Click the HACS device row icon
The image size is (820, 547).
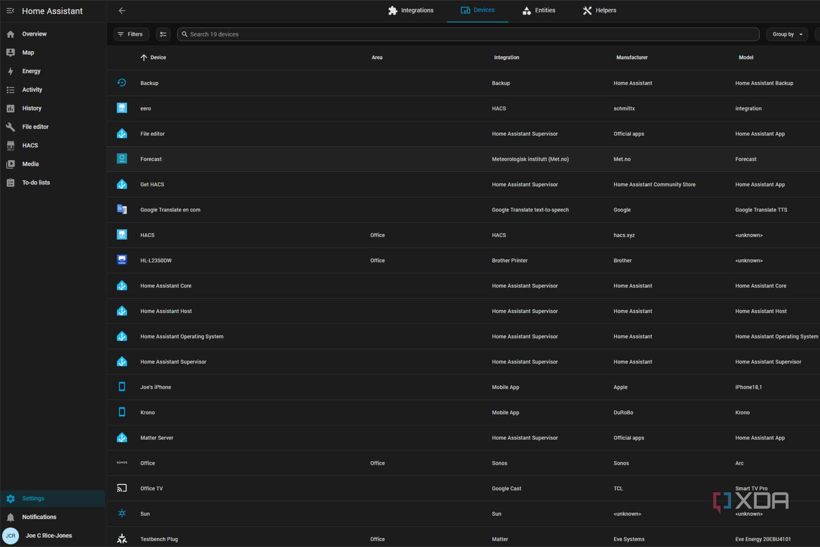(122, 235)
